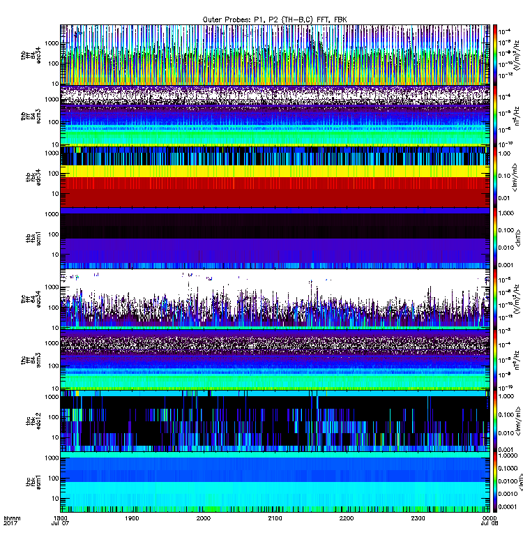Image resolution: width=523 pixels, height=558 pixels.
Task: Click the 2100 time axis label
Action: 275,518
